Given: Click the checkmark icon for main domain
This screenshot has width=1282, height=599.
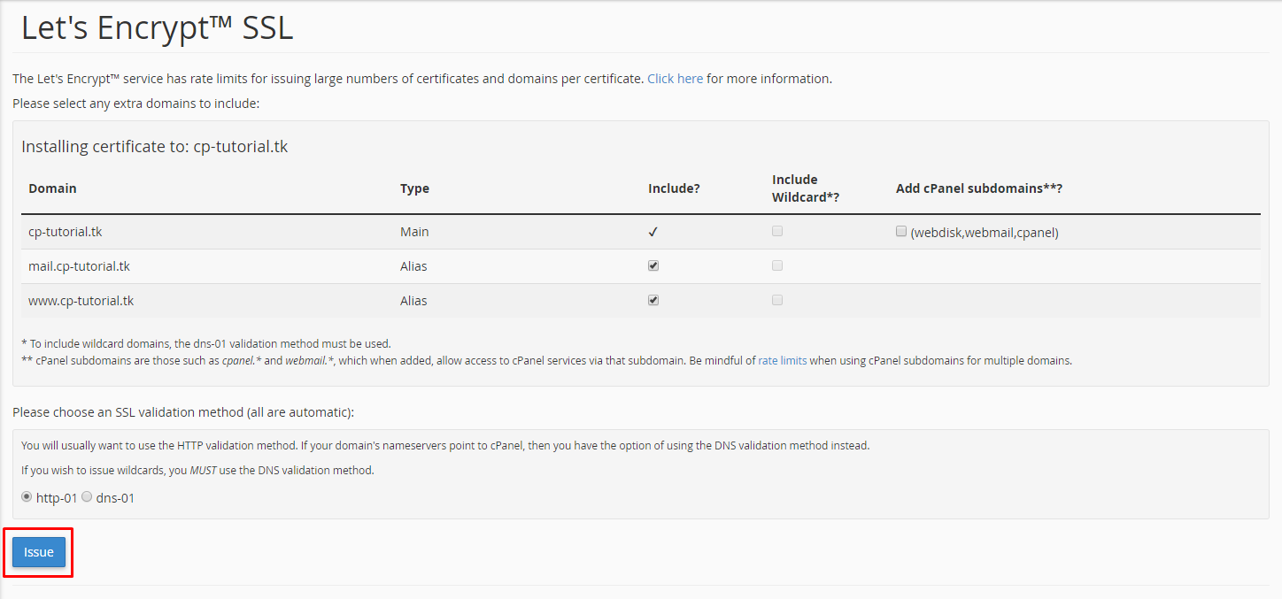Looking at the screenshot, I should (x=653, y=232).
